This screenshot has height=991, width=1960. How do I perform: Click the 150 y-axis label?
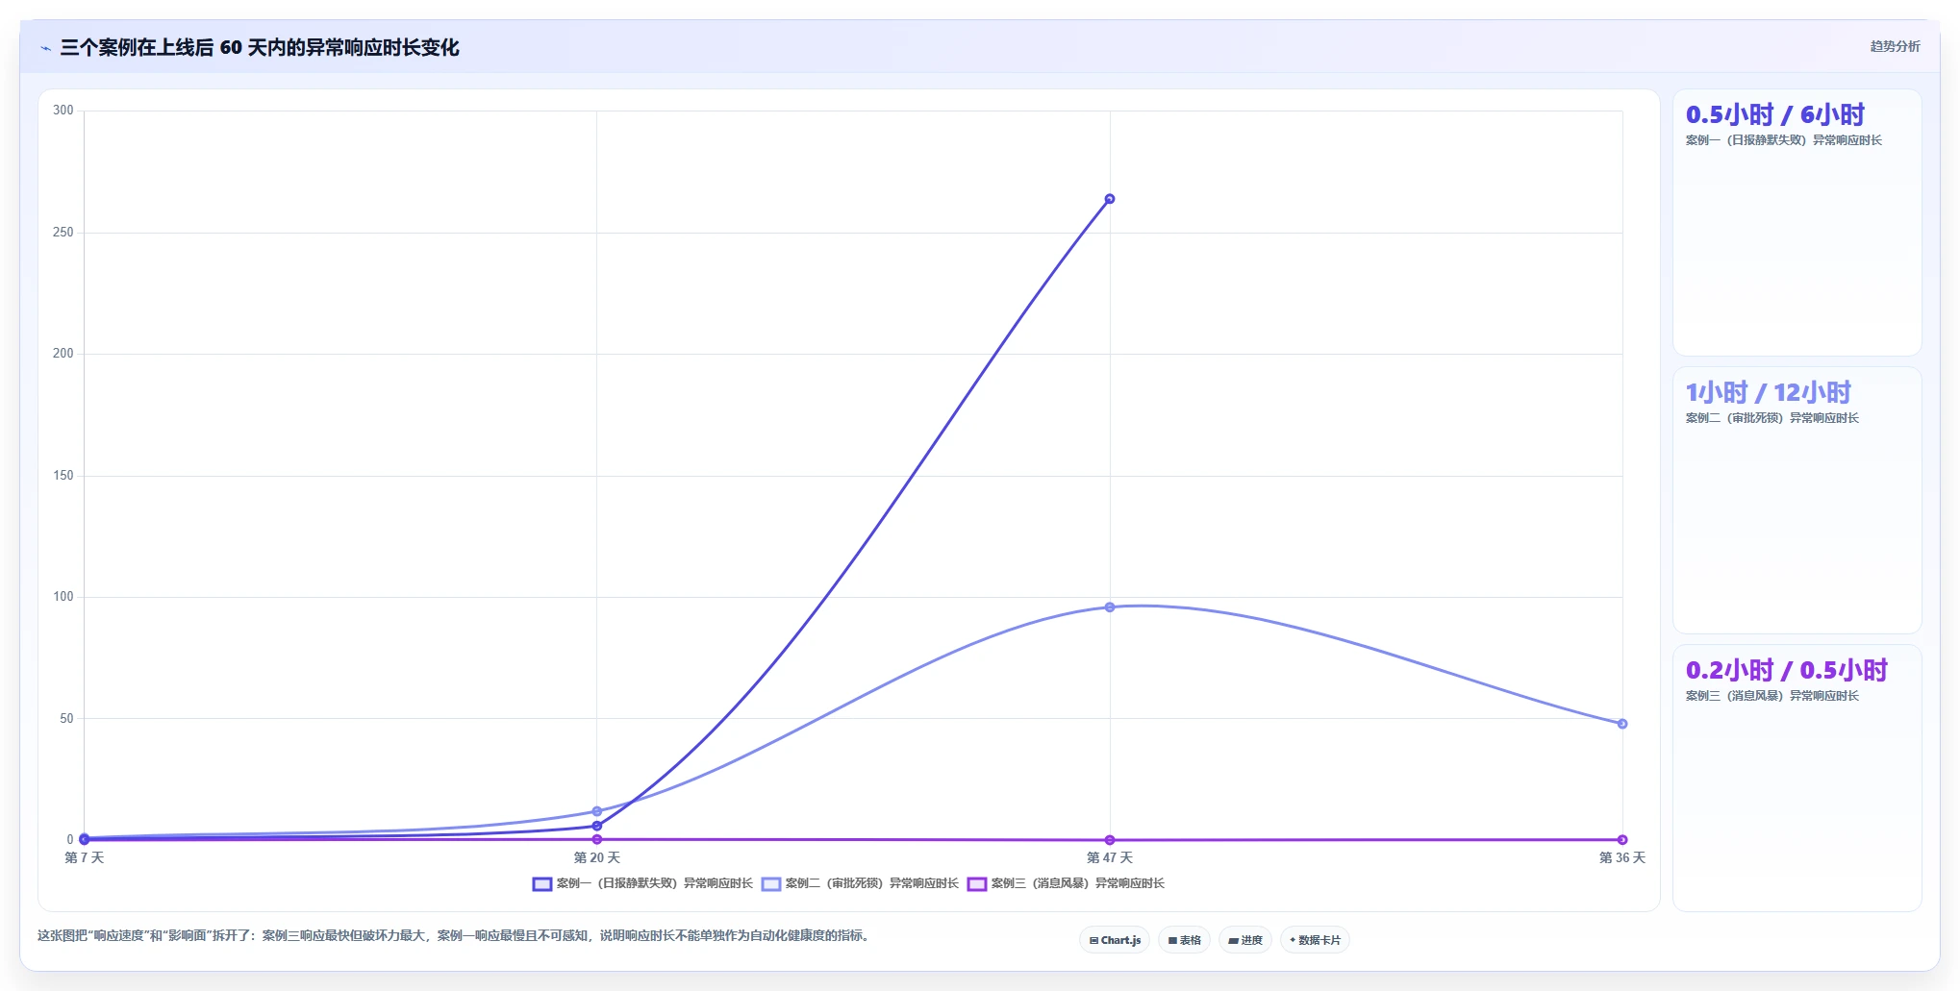point(63,476)
